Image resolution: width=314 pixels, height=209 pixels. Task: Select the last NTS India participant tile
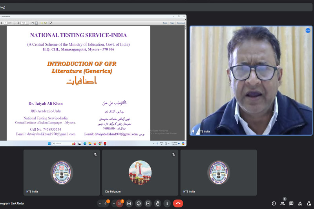click(219, 173)
